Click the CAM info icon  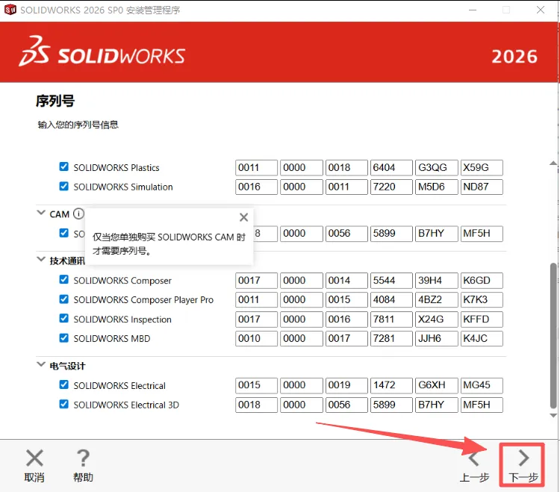coord(78,214)
